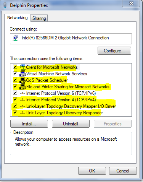The image size is (143, 182).
Task: Toggle Link-Layer Topology Mapper I/O Driver checkbox
Action: point(15,106)
